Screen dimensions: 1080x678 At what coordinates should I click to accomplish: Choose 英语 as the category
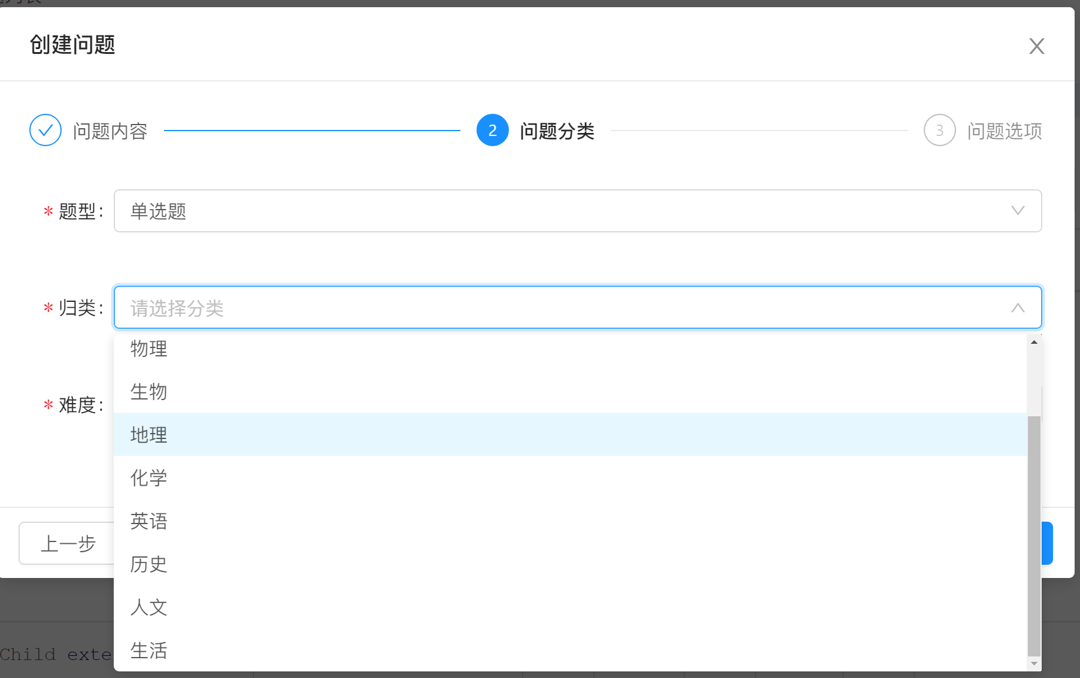149,521
